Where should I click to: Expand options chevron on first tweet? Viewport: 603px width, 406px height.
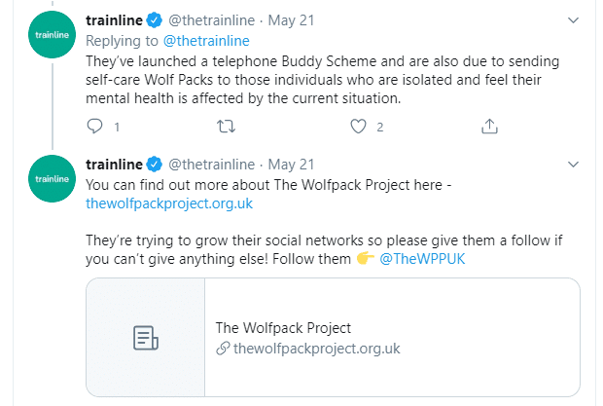[573, 20]
